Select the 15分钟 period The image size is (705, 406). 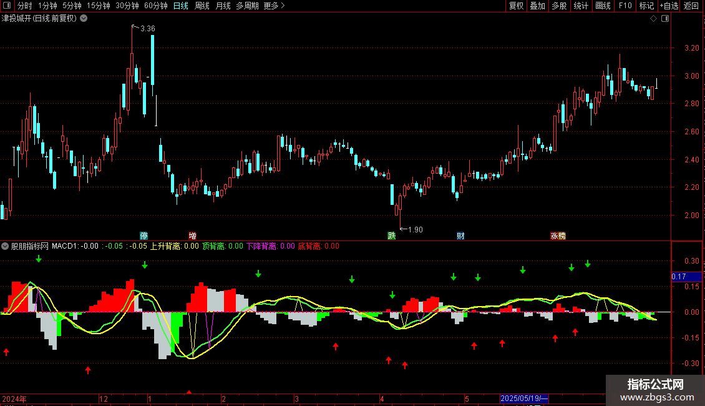(x=99, y=6)
